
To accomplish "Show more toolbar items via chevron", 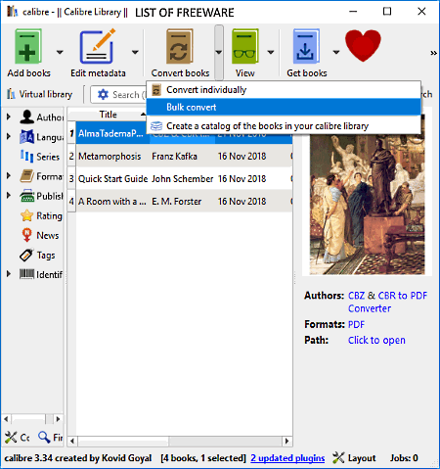I will tap(433, 53).
